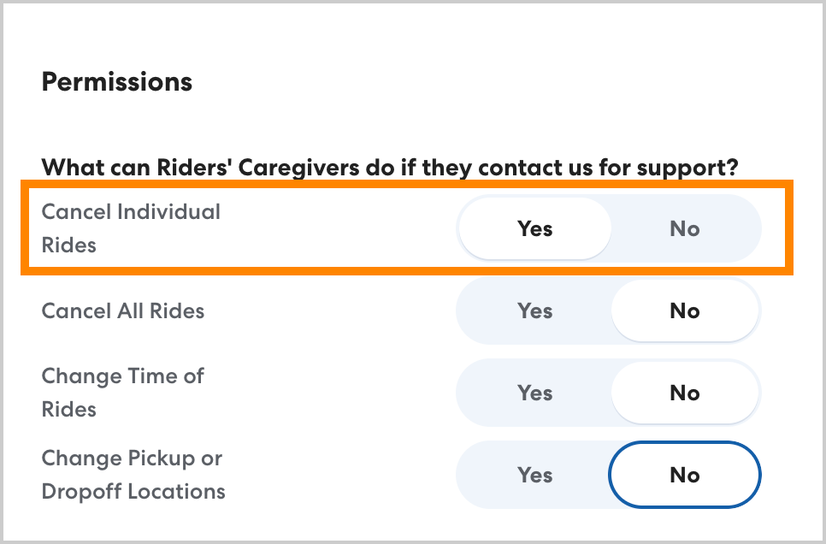Click the Cancel All Rides label
The height and width of the screenshot is (544, 826).
(x=123, y=311)
